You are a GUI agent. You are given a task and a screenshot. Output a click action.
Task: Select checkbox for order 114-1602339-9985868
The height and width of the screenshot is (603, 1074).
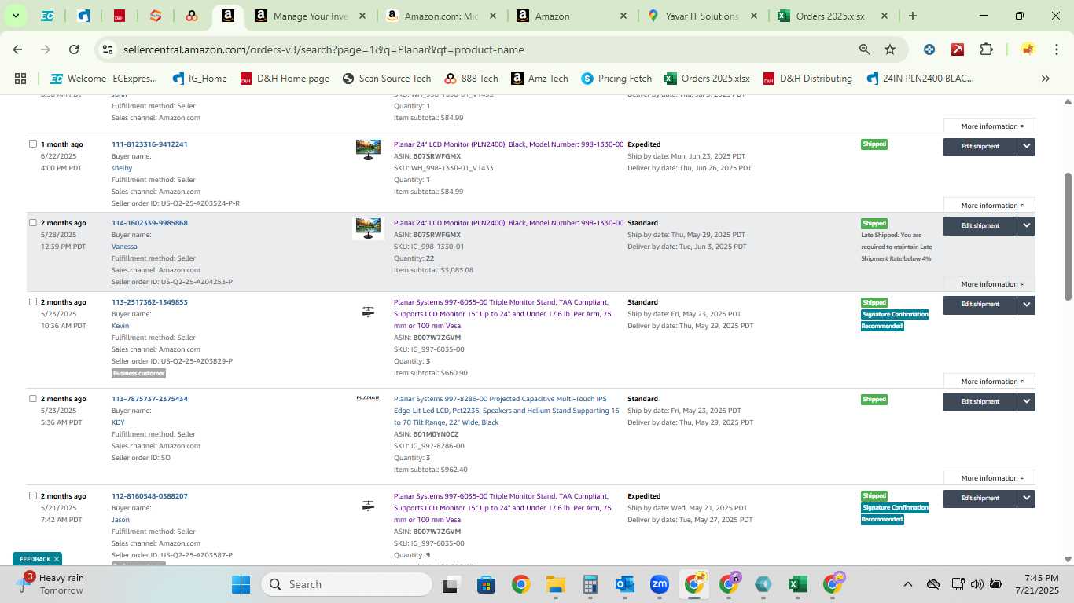click(x=33, y=222)
